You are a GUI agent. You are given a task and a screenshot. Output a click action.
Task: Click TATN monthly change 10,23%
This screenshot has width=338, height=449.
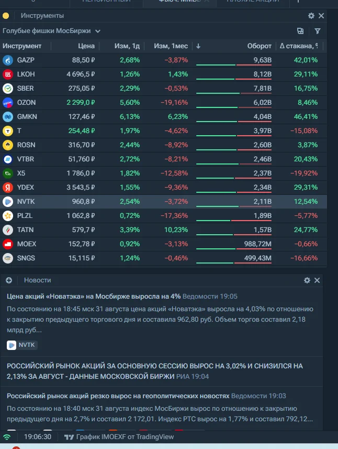(x=176, y=230)
